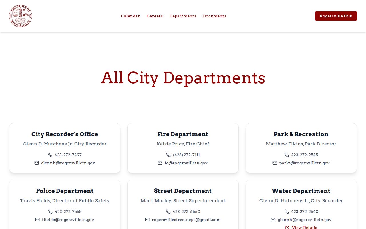Click the Park & Recreation card title
This screenshot has width=366, height=229.
pyautogui.click(x=301, y=134)
